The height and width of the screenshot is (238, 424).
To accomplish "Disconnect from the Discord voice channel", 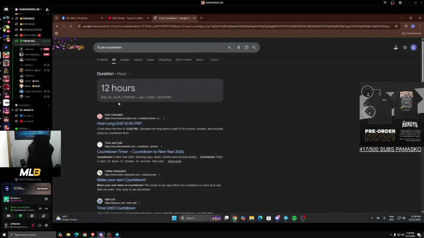I will [46, 209].
